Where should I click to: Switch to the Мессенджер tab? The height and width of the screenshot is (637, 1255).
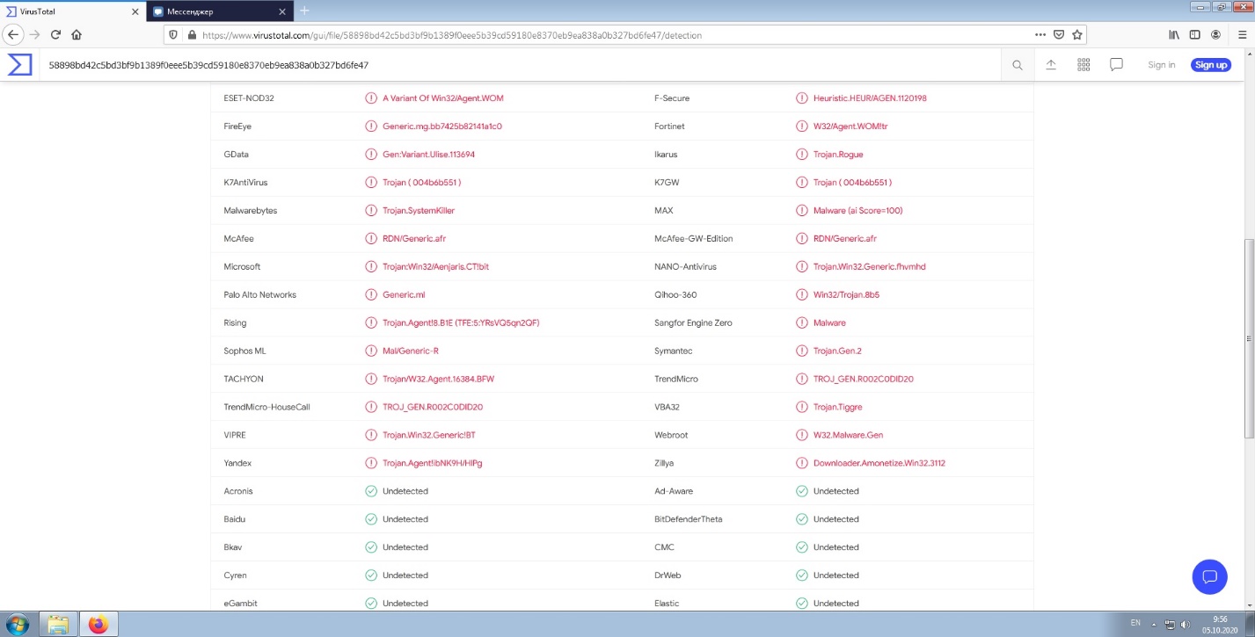tap(219, 11)
